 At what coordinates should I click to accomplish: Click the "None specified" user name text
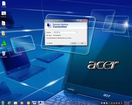[57, 35]
